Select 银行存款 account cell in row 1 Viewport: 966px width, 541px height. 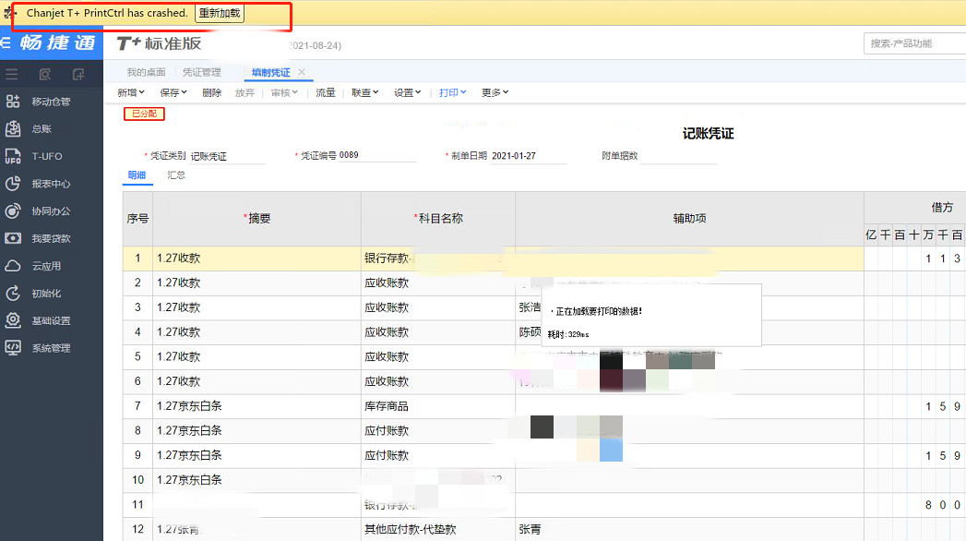coord(438,258)
